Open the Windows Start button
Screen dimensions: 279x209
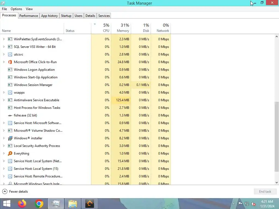(7, 204)
